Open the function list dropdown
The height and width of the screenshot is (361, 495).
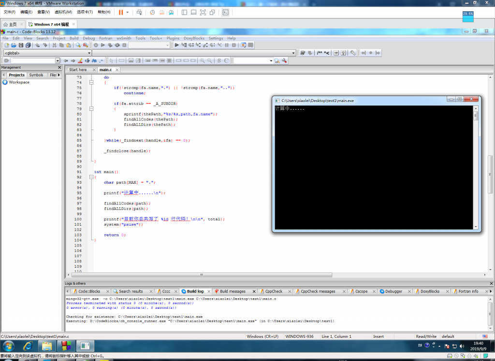coord(293,53)
